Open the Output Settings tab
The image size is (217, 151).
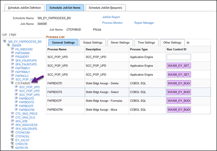coord(93,43)
